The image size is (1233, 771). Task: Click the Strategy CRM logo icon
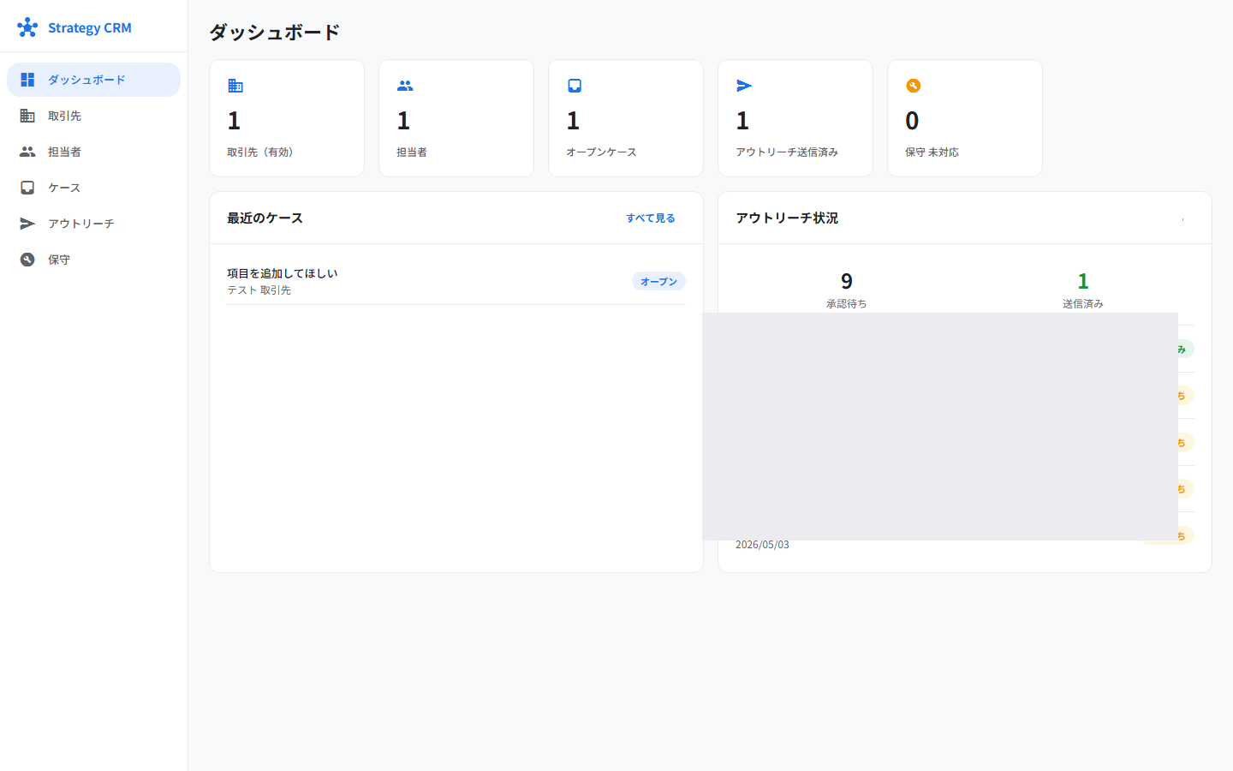point(27,27)
